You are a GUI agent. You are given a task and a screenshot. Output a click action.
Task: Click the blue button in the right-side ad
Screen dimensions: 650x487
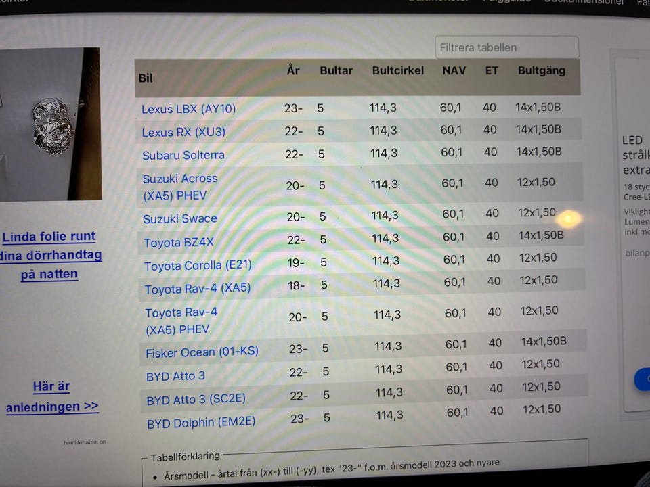(x=642, y=379)
